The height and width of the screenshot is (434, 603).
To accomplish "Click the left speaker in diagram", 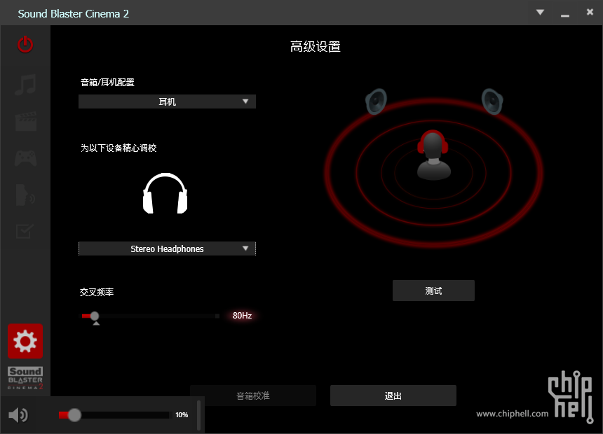I will pyautogui.click(x=376, y=101).
